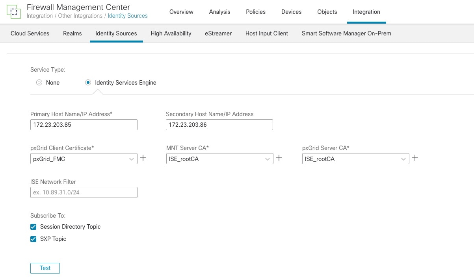Expand the MNT Server CA dropdown
This screenshot has height=279, width=474.
(x=219, y=159)
